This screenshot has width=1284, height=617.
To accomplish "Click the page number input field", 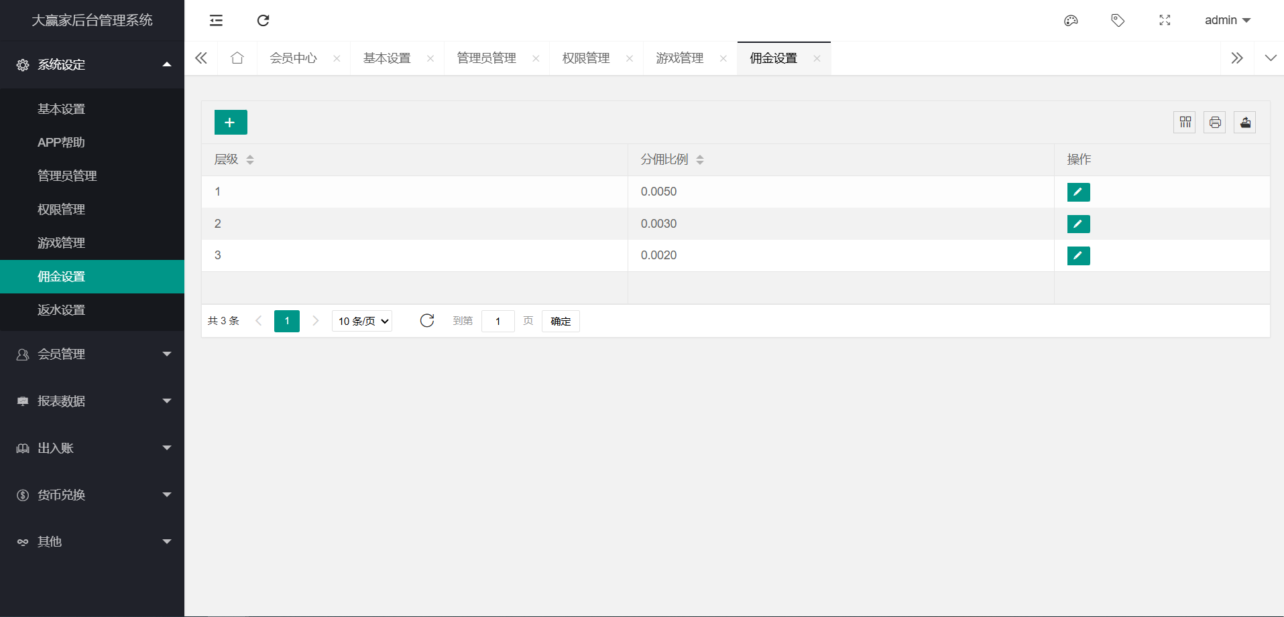I will coord(498,322).
